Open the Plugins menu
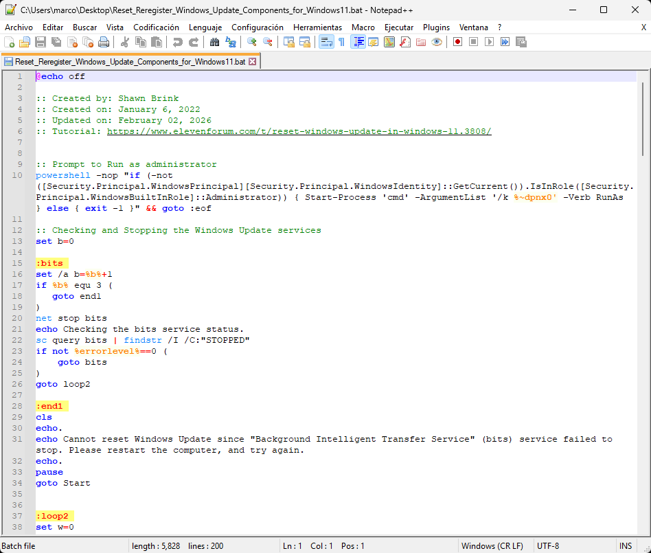Image resolution: width=651 pixels, height=553 pixels. coord(436,27)
